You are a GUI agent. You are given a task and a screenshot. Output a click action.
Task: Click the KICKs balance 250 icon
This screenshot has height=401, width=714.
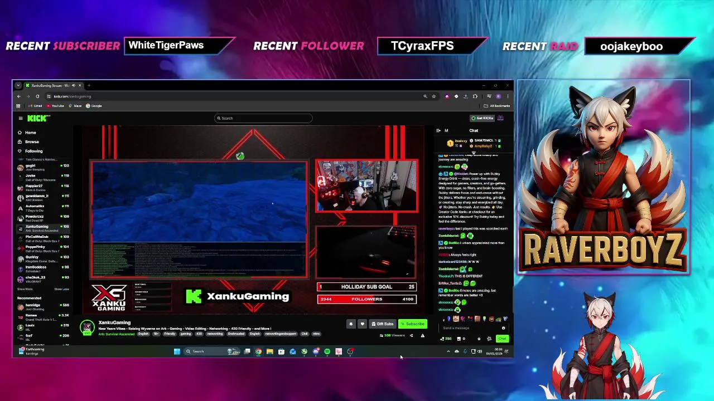click(446, 339)
